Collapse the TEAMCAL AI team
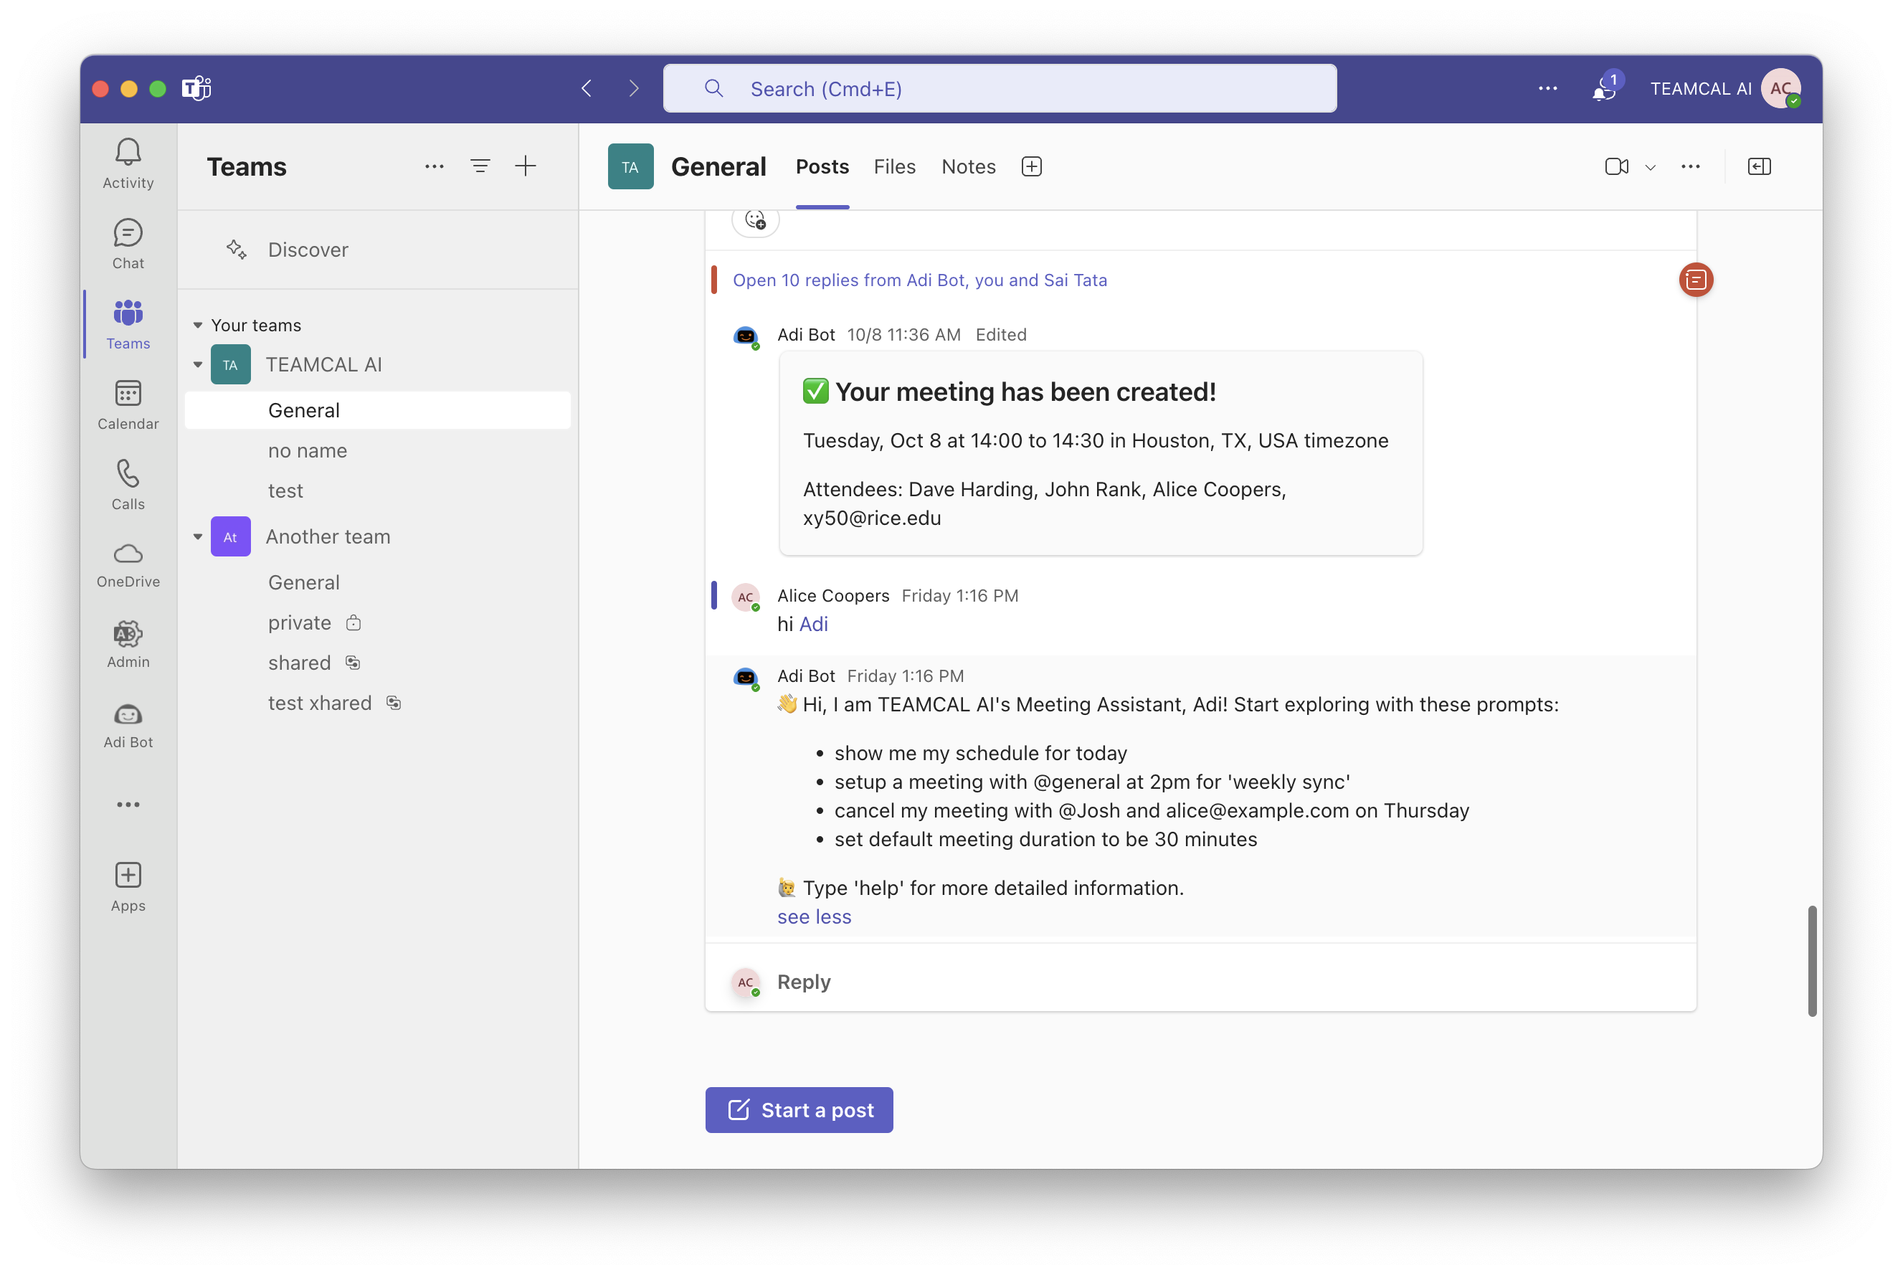The width and height of the screenshot is (1903, 1275). point(197,365)
